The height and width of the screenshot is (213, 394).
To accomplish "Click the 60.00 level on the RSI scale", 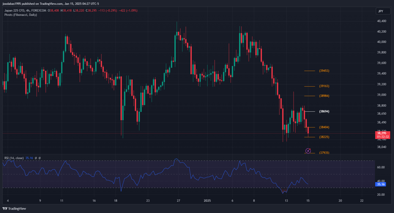I will click(381, 167).
